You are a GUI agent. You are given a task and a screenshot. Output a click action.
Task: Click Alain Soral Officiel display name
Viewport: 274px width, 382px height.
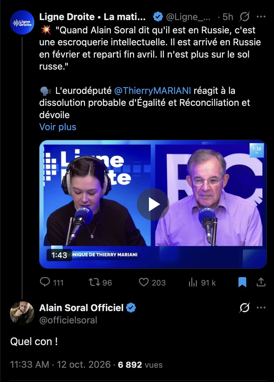pos(81,308)
